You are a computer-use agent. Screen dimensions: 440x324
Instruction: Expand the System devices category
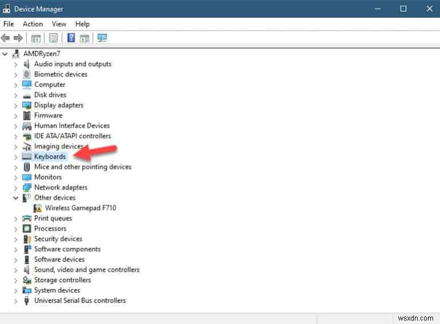[x=15, y=291]
